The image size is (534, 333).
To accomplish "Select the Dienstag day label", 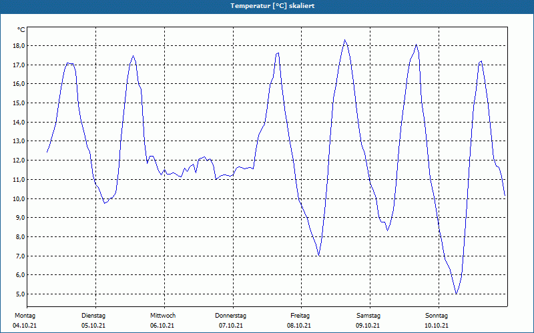I will pyautogui.click(x=93, y=316).
